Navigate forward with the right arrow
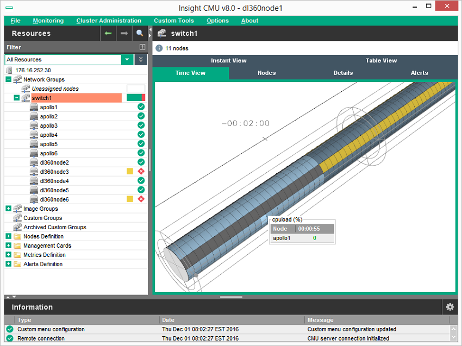 (x=124, y=33)
